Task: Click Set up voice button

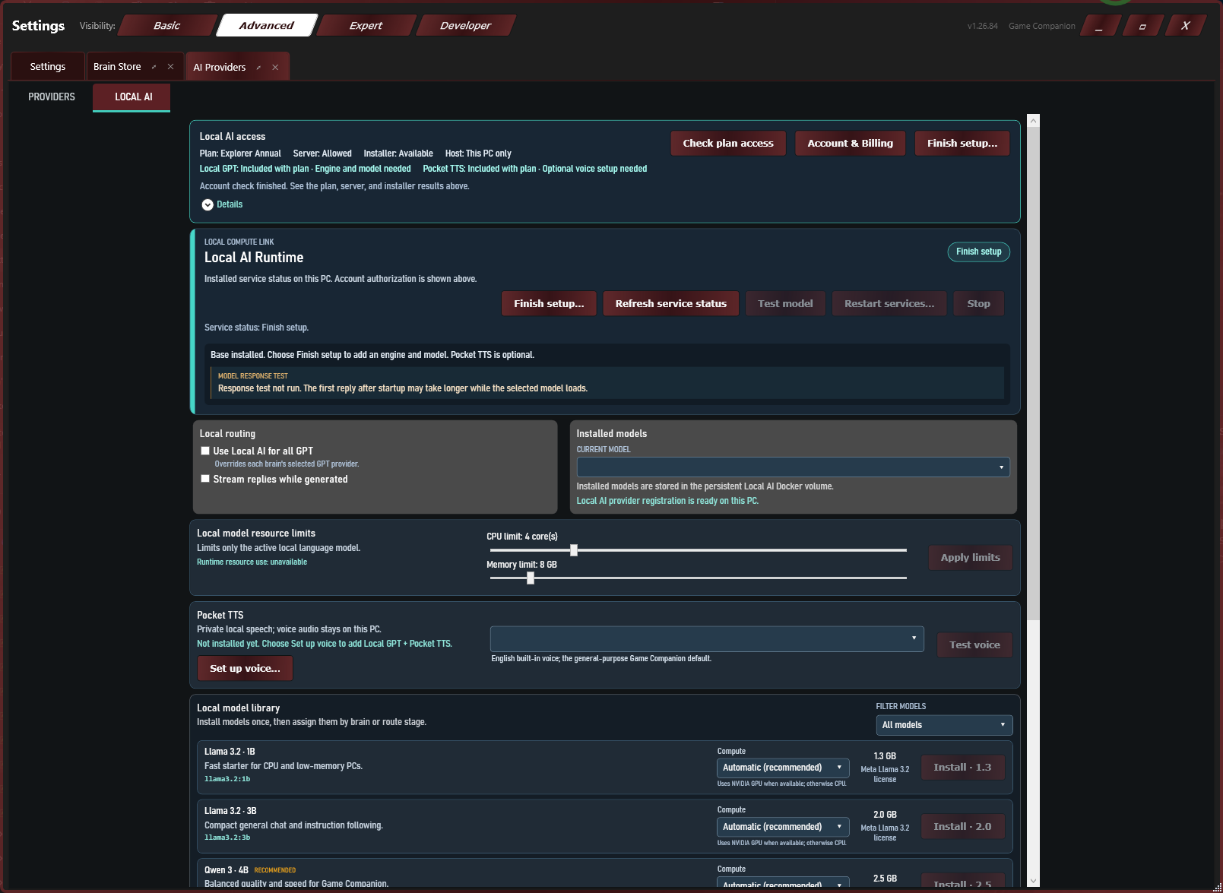Action: (245, 668)
